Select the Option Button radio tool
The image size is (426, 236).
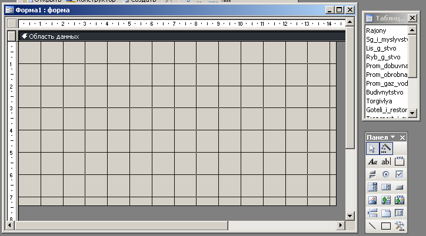pos(386,174)
